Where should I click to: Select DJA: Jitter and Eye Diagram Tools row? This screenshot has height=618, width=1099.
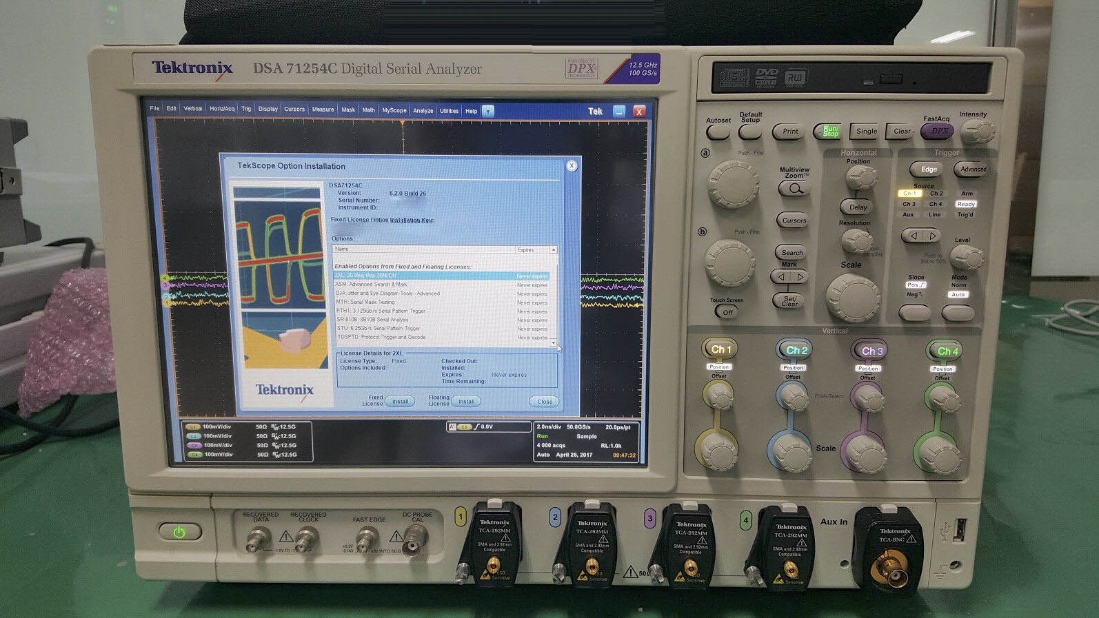pyautogui.click(x=441, y=293)
